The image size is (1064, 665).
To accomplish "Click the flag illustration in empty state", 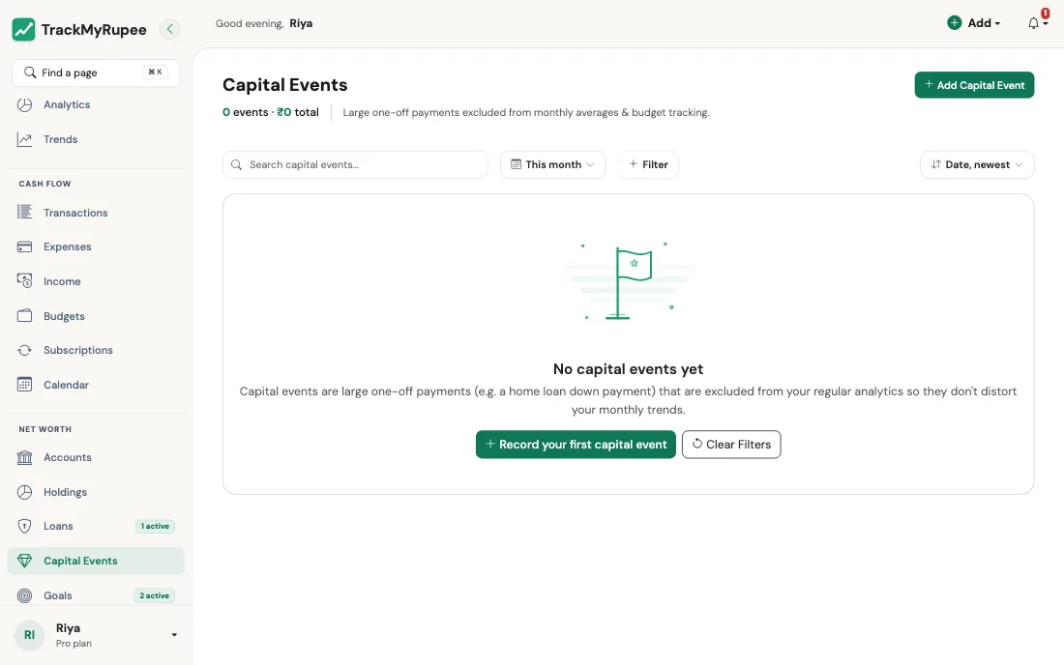I will pyautogui.click(x=629, y=280).
